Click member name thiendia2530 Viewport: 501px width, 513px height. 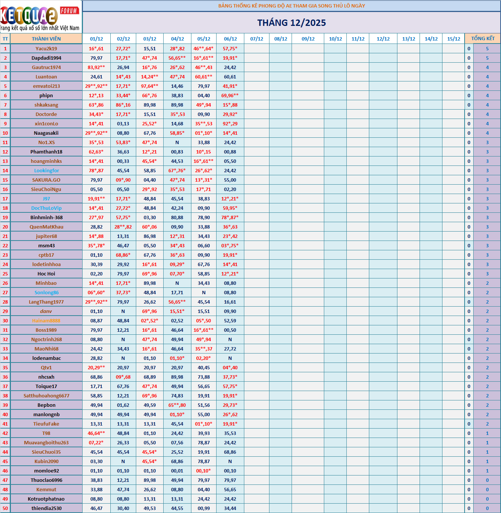tap(46, 508)
